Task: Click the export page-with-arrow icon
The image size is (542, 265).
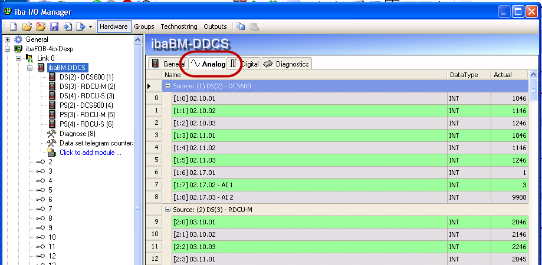Action: coord(81,26)
